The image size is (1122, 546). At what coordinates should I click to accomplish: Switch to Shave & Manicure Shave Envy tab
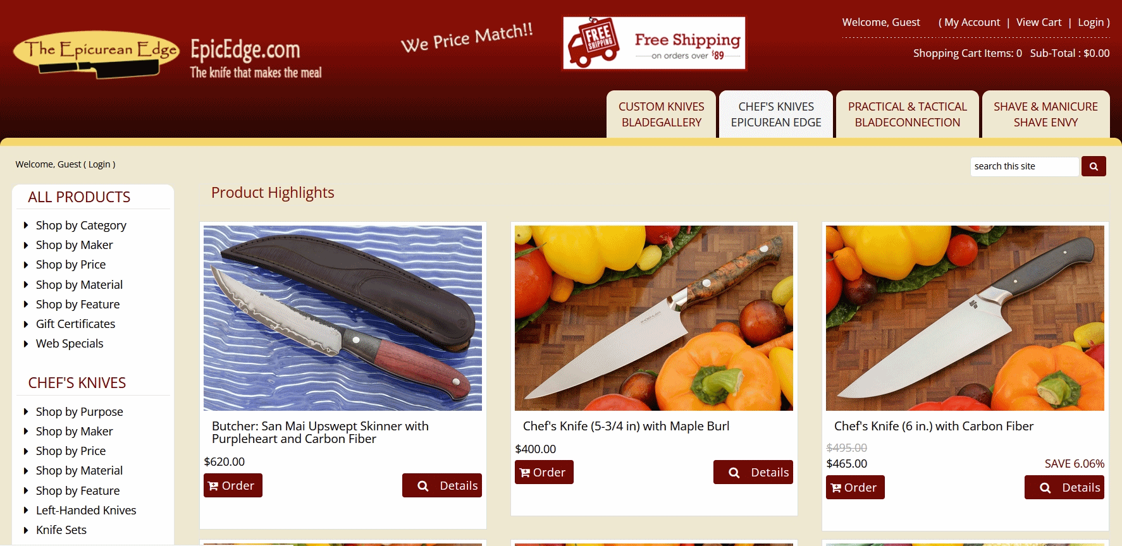[1045, 114]
